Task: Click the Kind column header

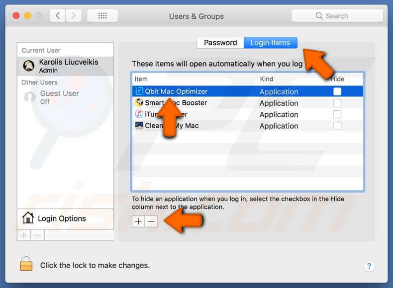Action: (x=291, y=79)
